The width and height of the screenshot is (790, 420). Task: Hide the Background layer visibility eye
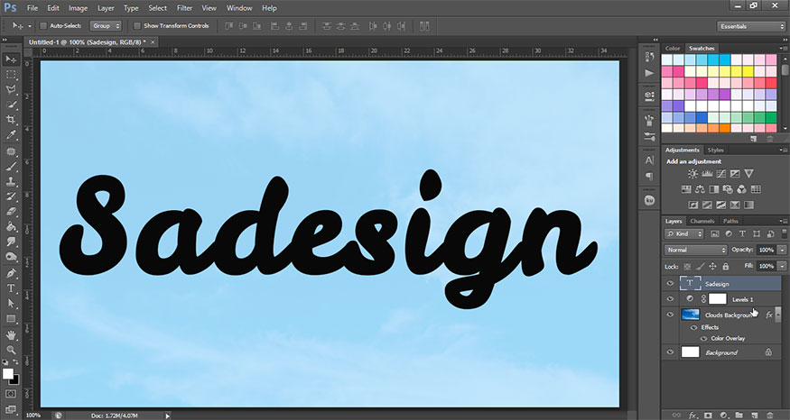click(670, 352)
